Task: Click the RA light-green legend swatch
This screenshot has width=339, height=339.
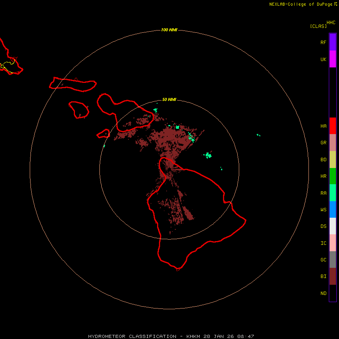Action: [333, 193]
